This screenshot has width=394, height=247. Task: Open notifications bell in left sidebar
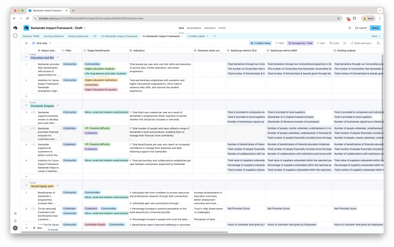coord(15,221)
